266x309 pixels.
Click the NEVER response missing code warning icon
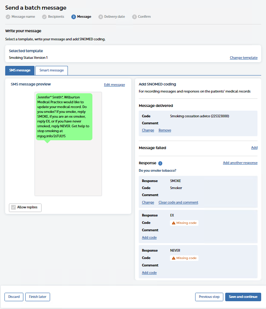click(x=173, y=258)
